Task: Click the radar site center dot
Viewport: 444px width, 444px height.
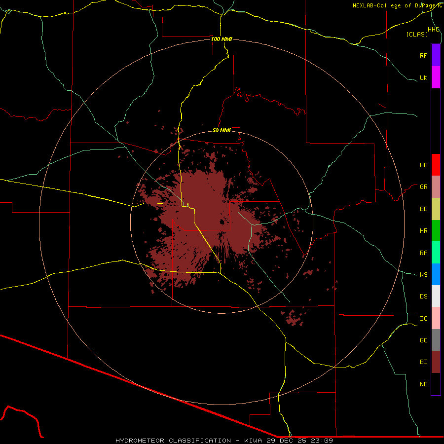Action: point(222,222)
